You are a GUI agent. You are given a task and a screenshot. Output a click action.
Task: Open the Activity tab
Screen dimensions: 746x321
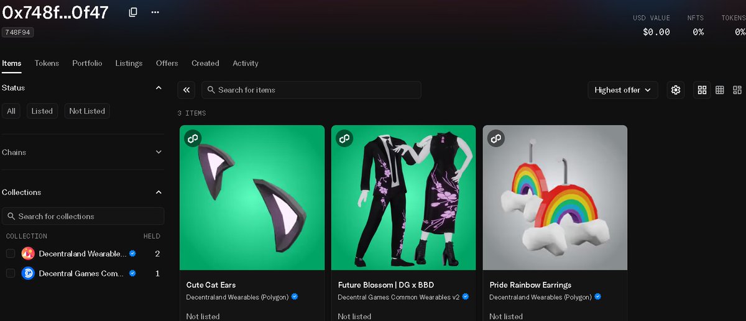click(x=246, y=63)
